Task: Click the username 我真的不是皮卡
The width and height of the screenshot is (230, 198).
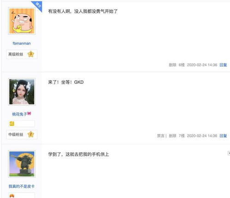Action: click(x=22, y=186)
